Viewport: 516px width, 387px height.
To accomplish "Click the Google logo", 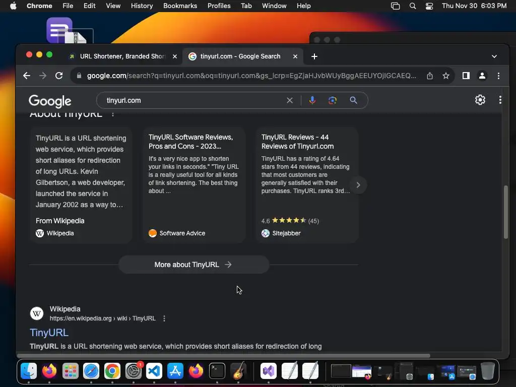I will click(x=50, y=101).
